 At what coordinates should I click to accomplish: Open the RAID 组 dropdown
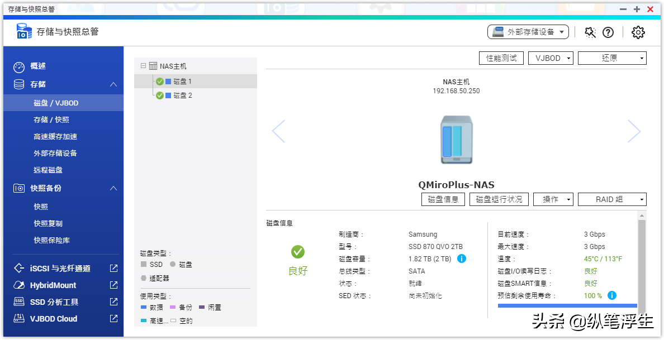click(x=612, y=199)
